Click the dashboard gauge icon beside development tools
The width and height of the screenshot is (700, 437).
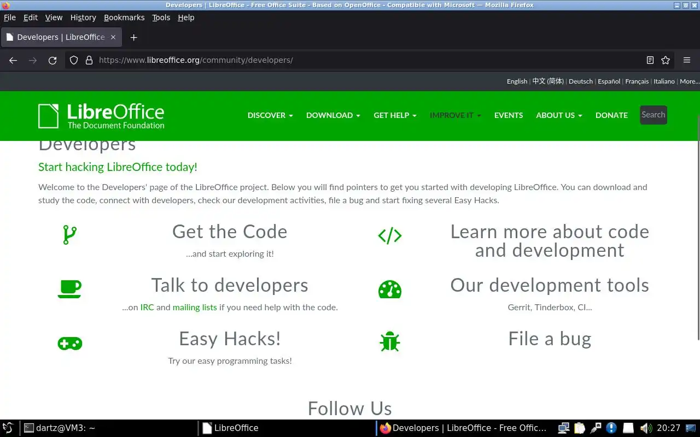(390, 289)
